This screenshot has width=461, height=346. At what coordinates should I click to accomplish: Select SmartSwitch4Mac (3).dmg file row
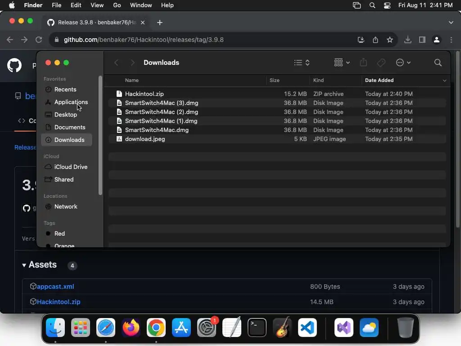[277, 103]
